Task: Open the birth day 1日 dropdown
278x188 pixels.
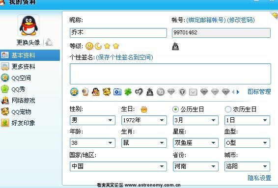Action: pos(247,120)
